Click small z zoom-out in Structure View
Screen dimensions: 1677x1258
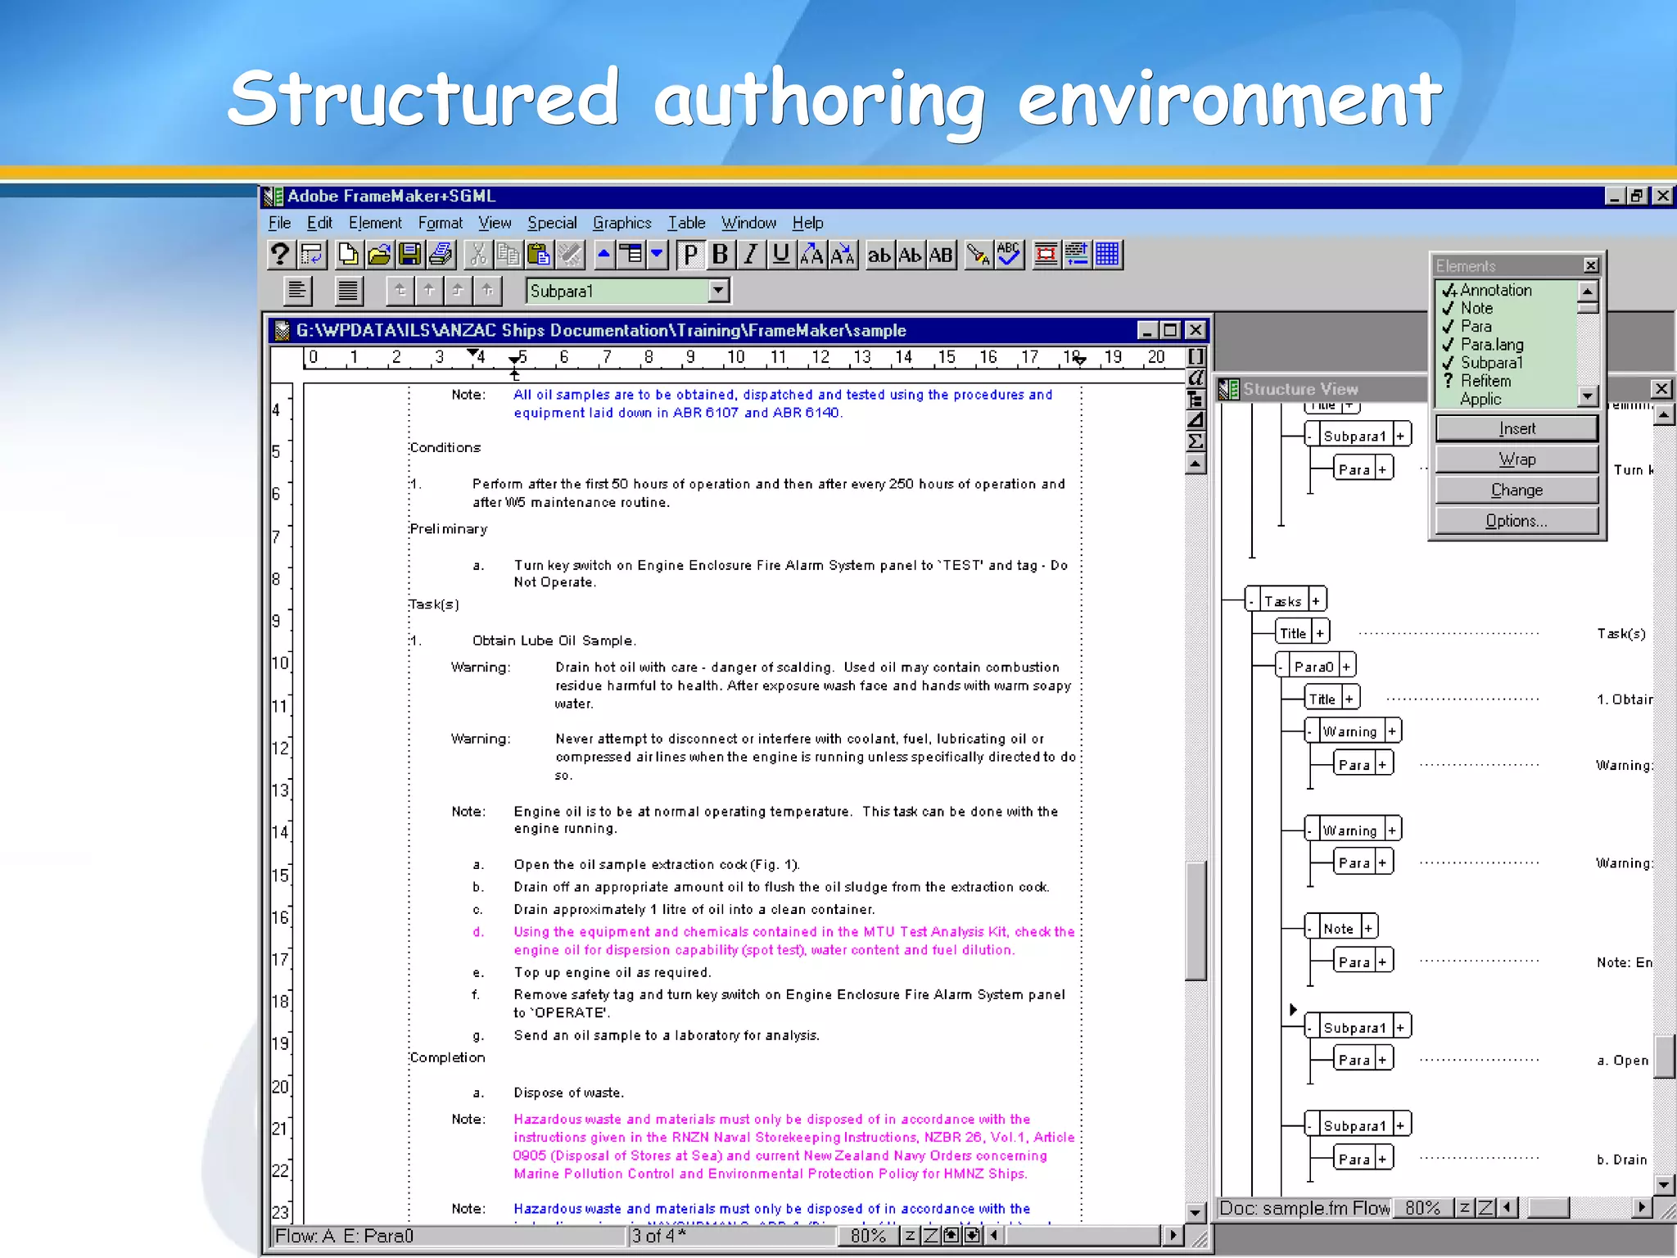[x=1464, y=1207]
